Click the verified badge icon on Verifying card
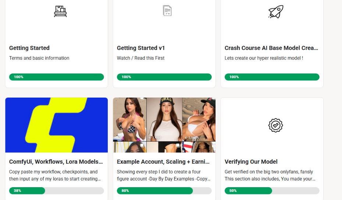Viewport: 342px width, 200px height. click(275, 125)
